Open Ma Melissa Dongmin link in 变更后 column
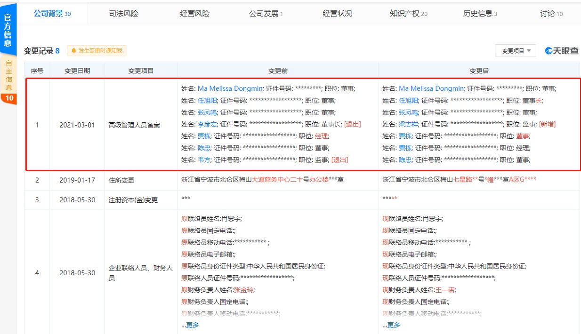This screenshot has width=581, height=334. [431, 88]
